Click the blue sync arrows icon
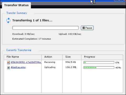 [8, 21]
